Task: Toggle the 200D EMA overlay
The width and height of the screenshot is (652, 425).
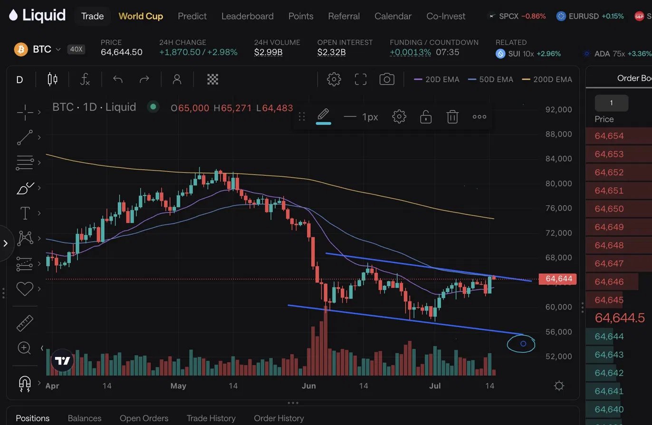Action: pyautogui.click(x=547, y=79)
